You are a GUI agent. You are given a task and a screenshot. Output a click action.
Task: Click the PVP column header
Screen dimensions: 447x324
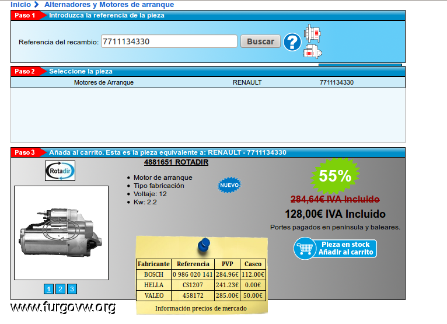(x=227, y=264)
